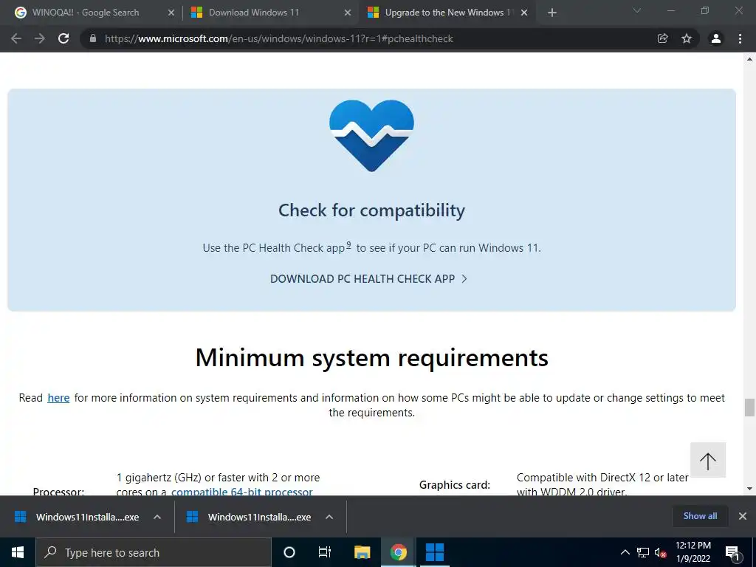756x567 pixels.
Task: Open compatible 64-bit processor link
Action: point(242,492)
